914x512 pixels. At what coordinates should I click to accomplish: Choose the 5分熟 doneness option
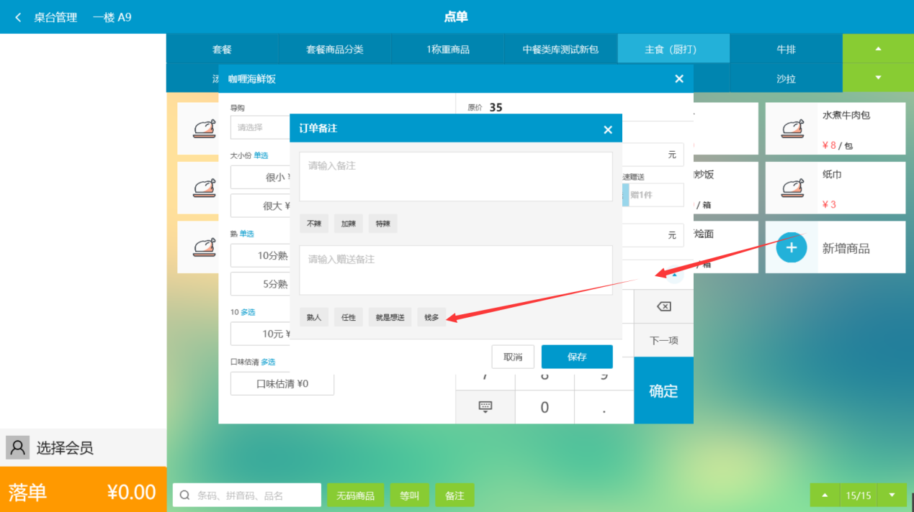[x=261, y=284]
